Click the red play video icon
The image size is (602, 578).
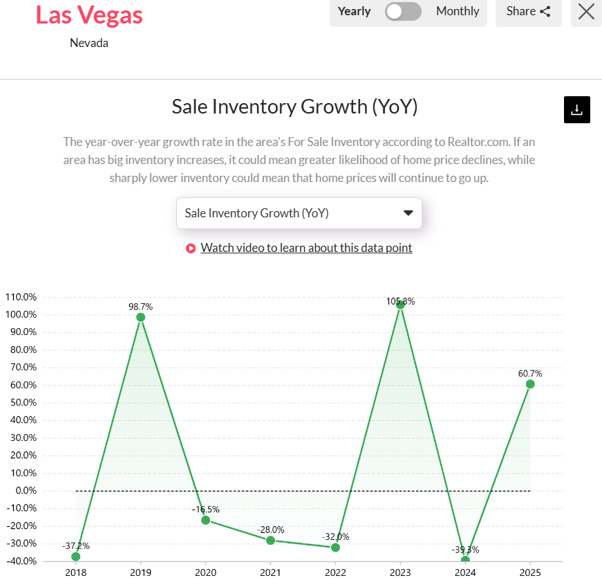pos(191,249)
